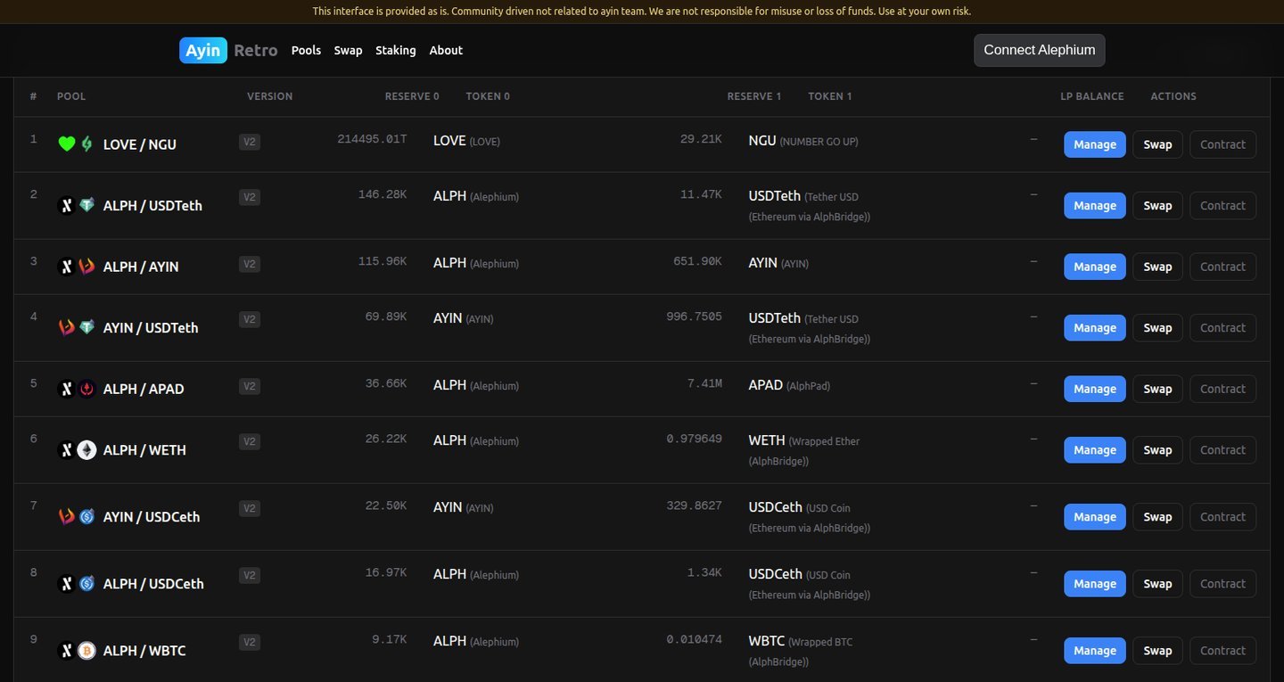View Contract for ALPH / USDCeth pool

coord(1223,584)
